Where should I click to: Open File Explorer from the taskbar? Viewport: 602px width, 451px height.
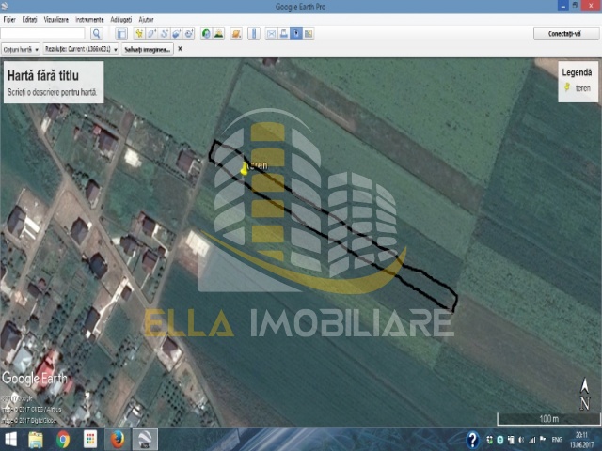(36, 440)
